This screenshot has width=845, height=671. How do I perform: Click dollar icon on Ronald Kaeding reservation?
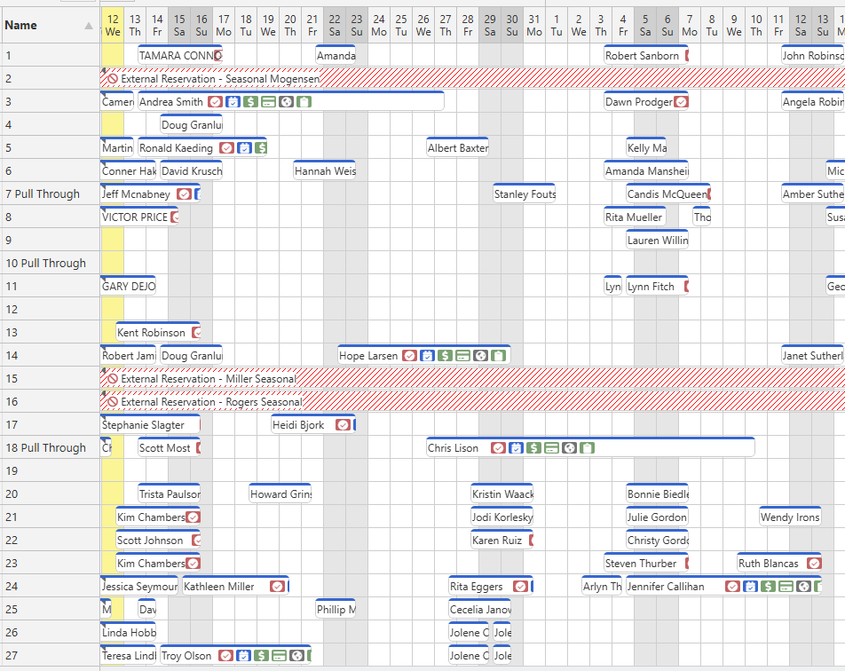point(261,148)
